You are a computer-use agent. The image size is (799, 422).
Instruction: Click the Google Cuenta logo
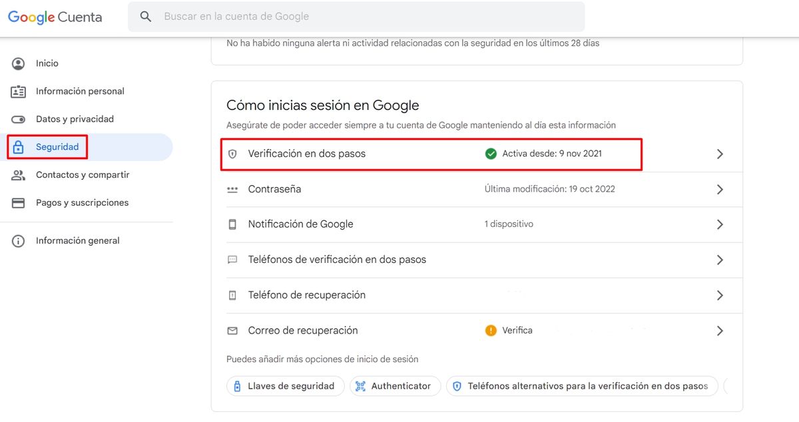[x=55, y=17]
